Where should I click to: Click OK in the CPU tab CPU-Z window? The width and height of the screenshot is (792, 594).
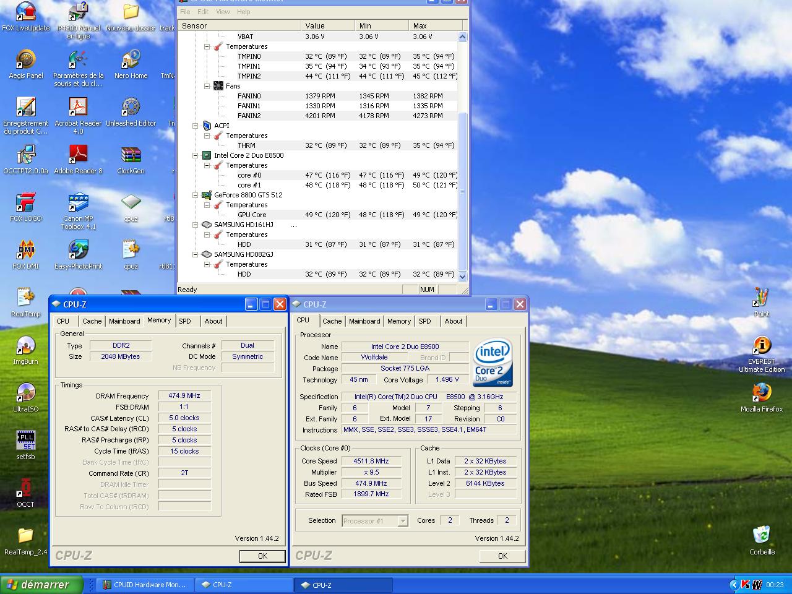[502, 556]
